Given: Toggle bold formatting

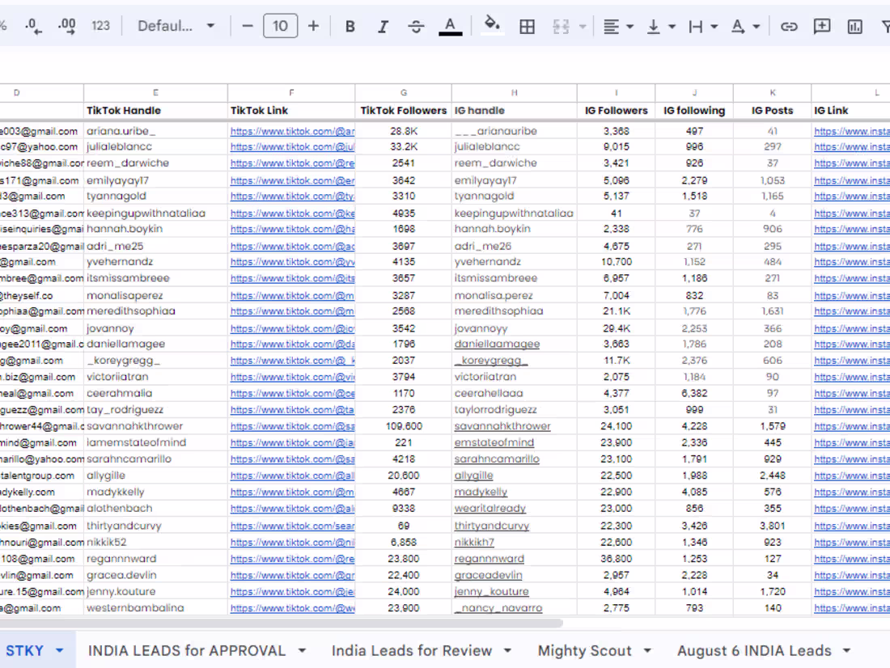Looking at the screenshot, I should pyautogui.click(x=350, y=26).
